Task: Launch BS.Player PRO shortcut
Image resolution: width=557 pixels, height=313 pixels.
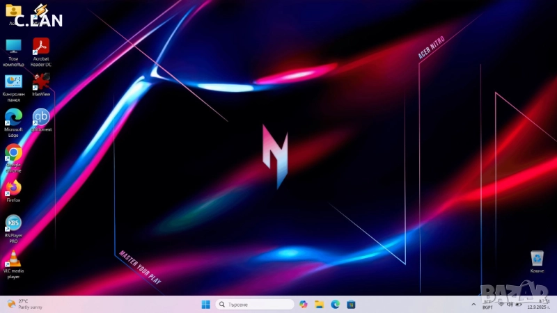Action: point(13,223)
